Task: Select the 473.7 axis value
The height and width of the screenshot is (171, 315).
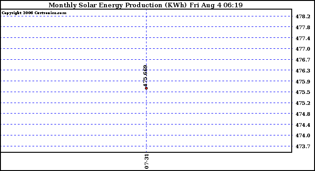Action: [303, 146]
